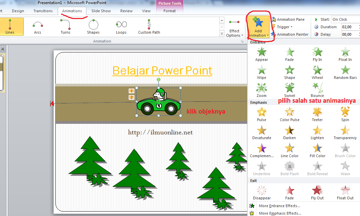Open More Entrance Effects dialog
Image resolution: width=360 pixels, height=216 pixels.
click(279, 206)
